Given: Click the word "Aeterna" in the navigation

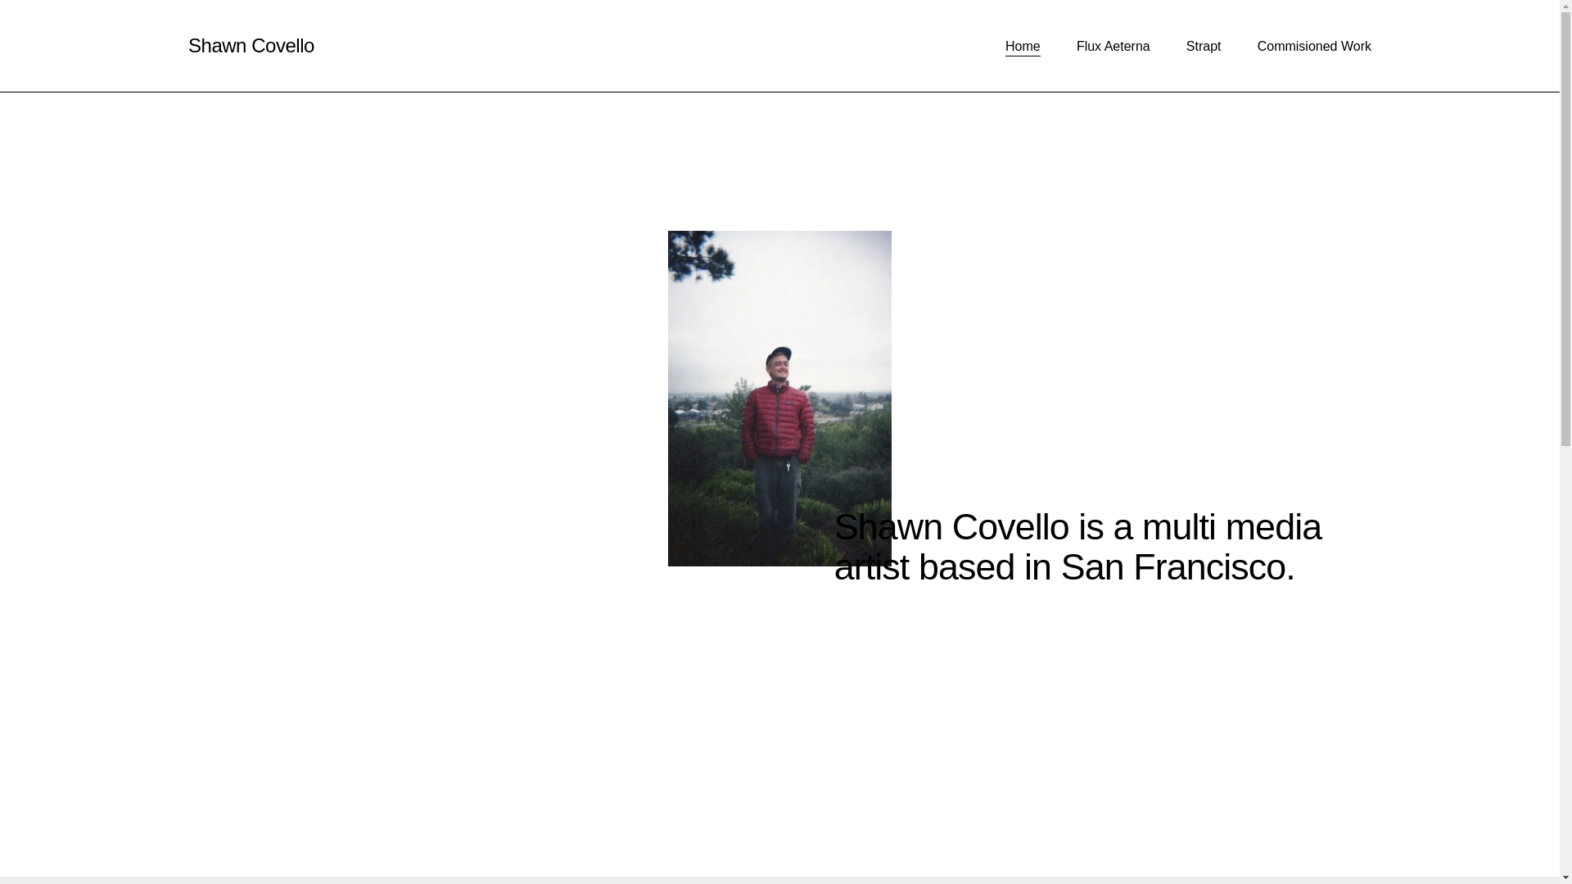Looking at the screenshot, I should pos(1126,47).
